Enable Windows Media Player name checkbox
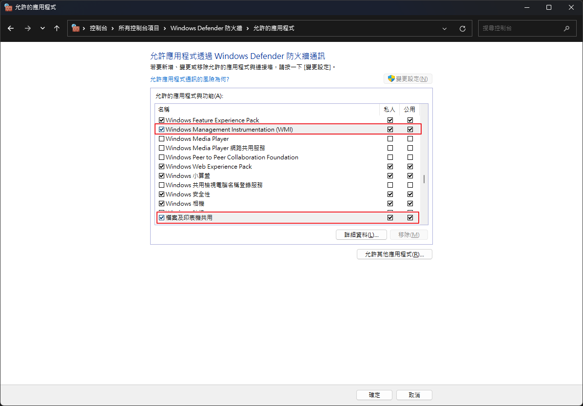 pyautogui.click(x=161, y=139)
